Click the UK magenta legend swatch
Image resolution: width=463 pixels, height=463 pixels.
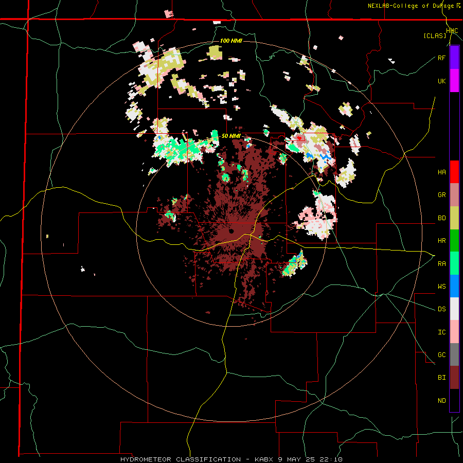pyautogui.click(x=454, y=81)
